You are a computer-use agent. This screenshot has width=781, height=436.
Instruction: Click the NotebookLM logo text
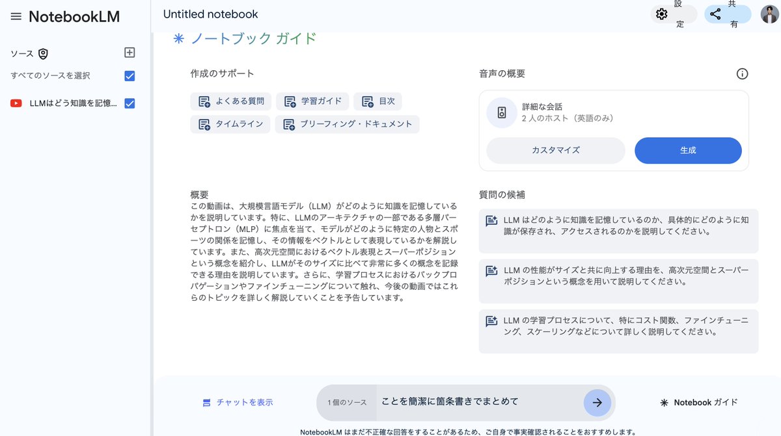pyautogui.click(x=74, y=17)
